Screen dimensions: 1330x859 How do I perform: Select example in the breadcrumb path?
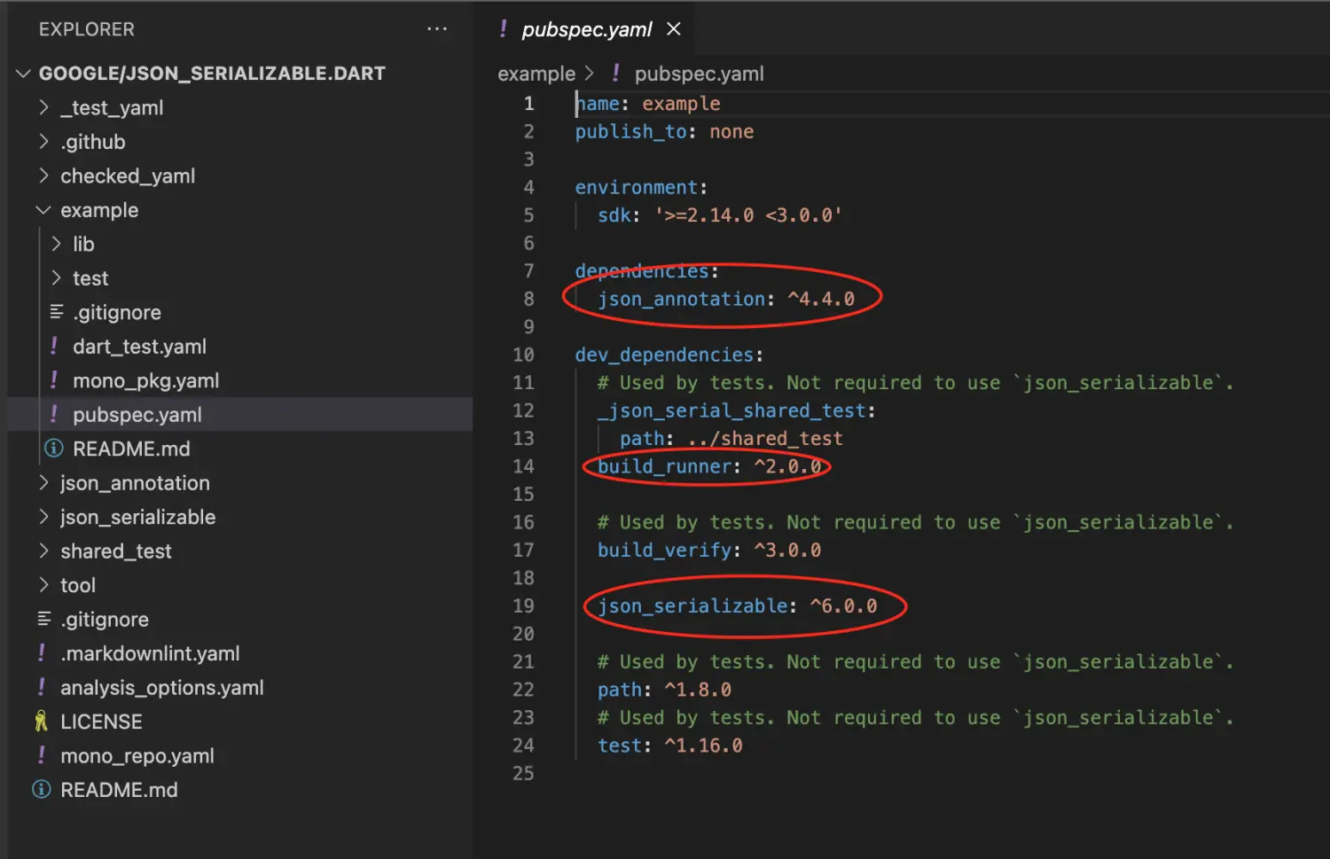click(536, 74)
